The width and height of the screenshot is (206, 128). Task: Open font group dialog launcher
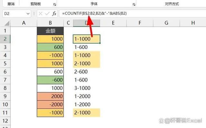pos(134,4)
